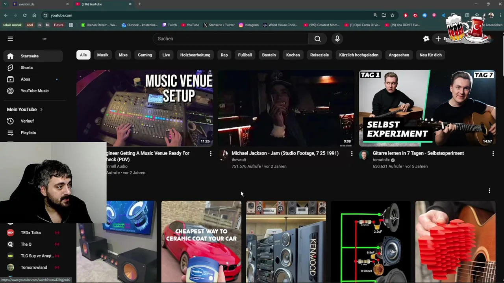The width and height of the screenshot is (504, 283).
Task: Play the MUSIC VENUE SETUP thumbnail
Action: [145, 108]
